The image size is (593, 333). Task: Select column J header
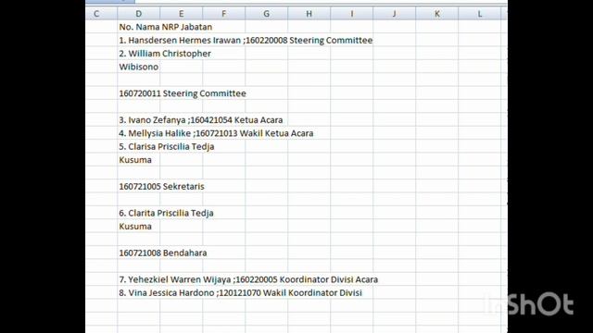pyautogui.click(x=395, y=14)
